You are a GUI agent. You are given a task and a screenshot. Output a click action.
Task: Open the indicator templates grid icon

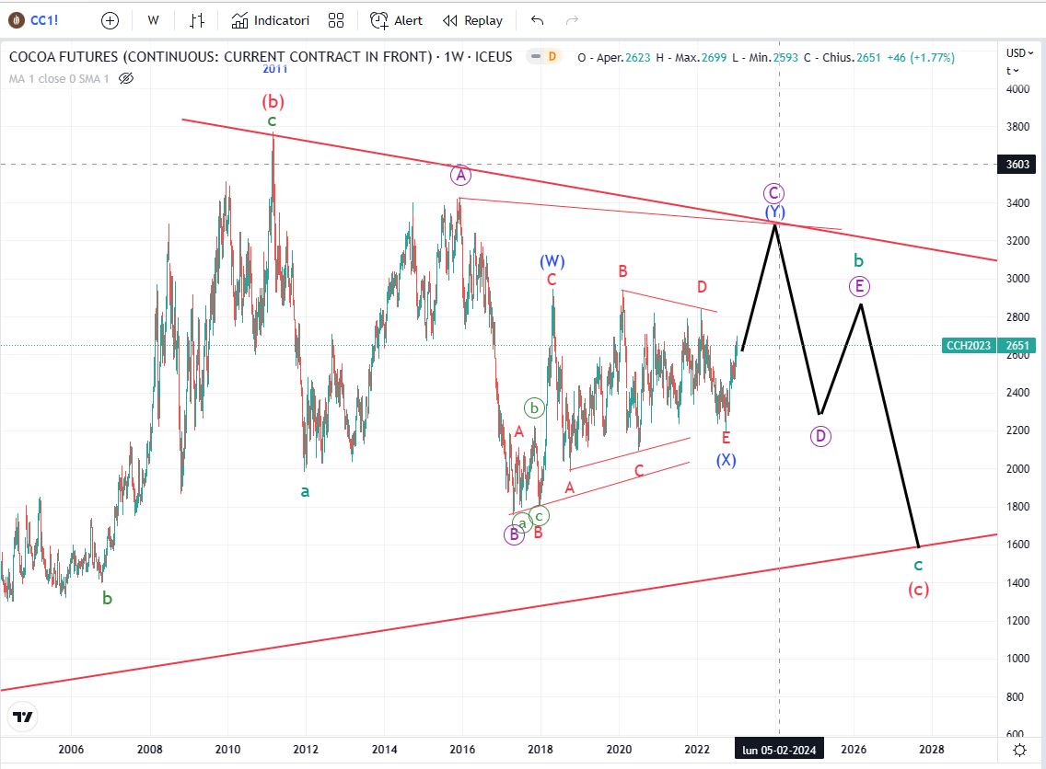pos(336,20)
